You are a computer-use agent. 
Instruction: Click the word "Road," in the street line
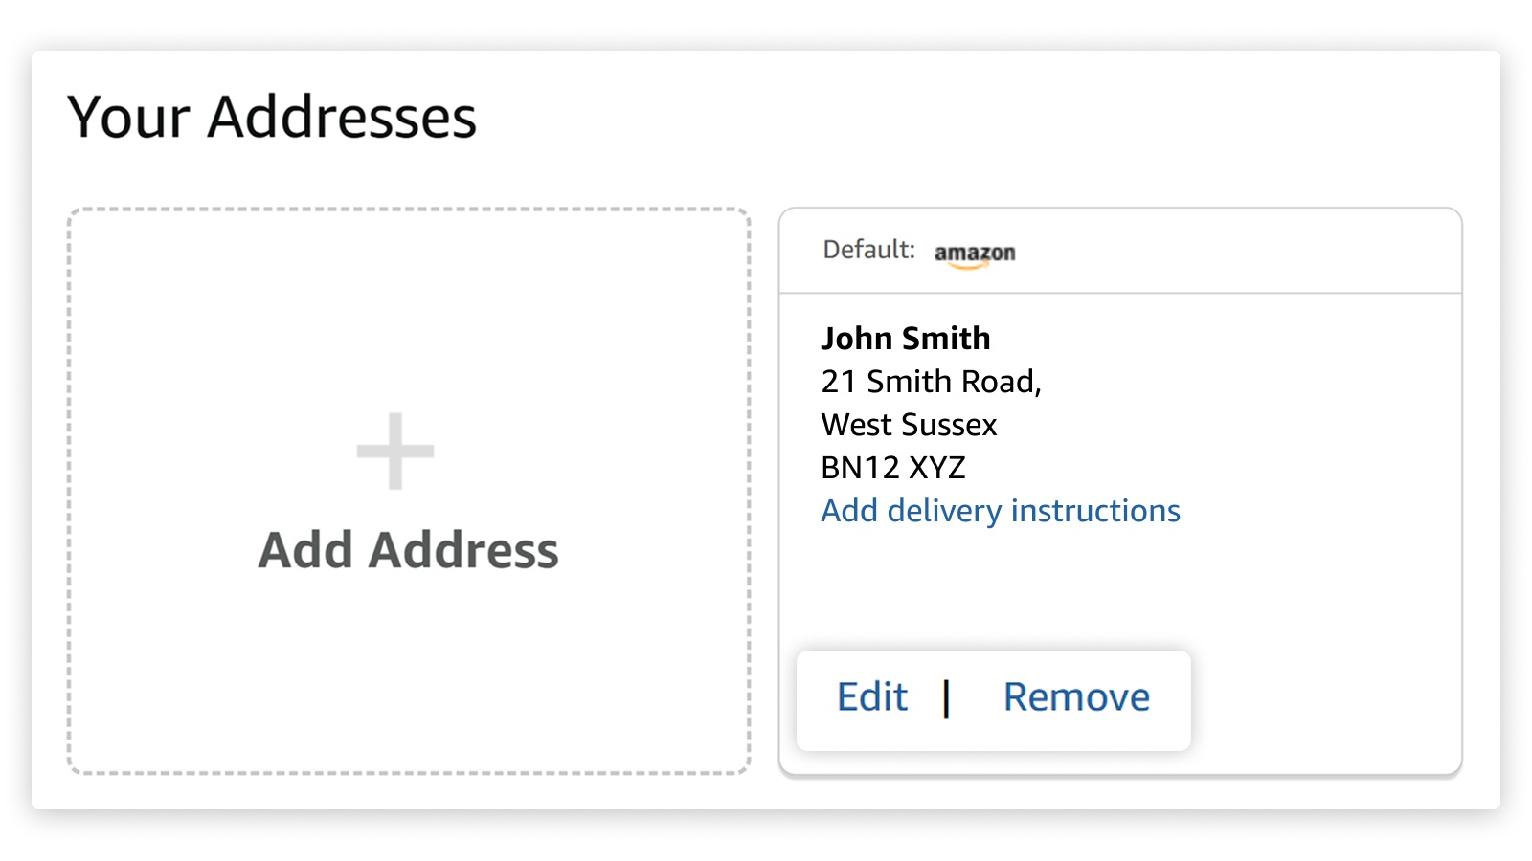(1002, 382)
